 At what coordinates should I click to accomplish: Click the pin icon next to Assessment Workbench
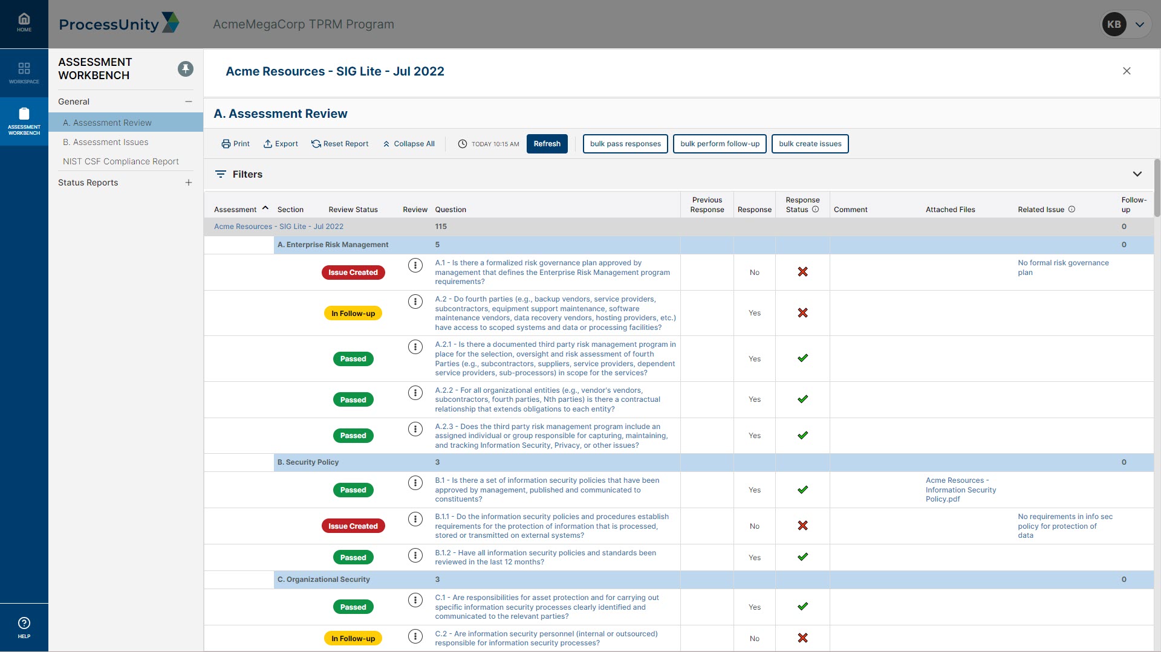186,69
